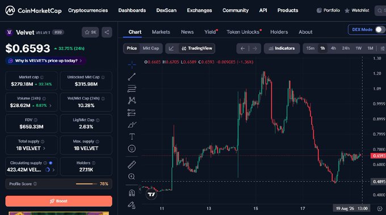Screen dimensions: 386x215
Task: Set chart interval to 1M
Action: click(x=370, y=48)
